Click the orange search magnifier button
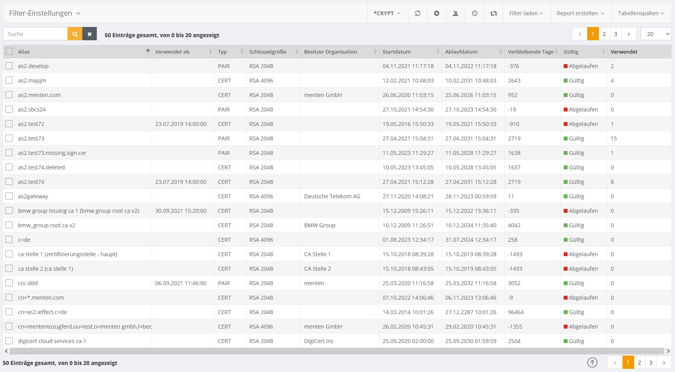675x372 pixels. (x=75, y=34)
